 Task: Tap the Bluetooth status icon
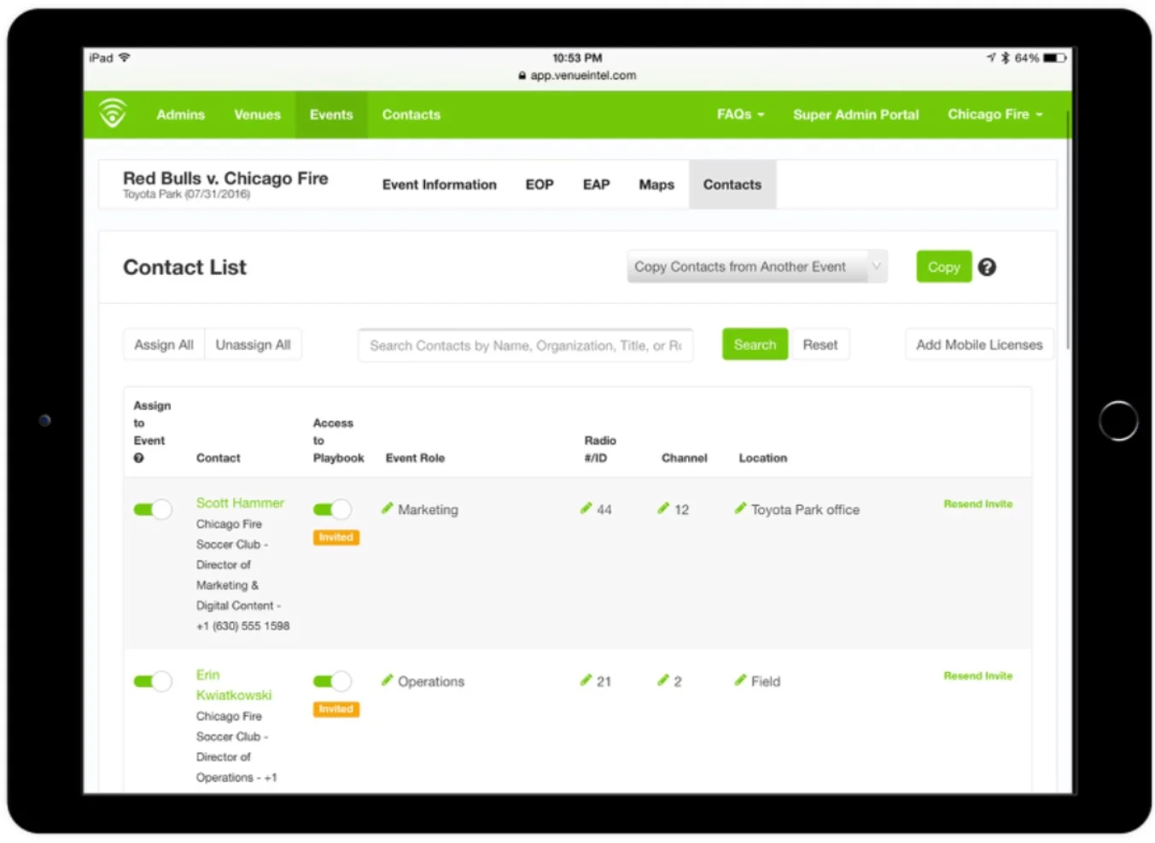point(1006,58)
